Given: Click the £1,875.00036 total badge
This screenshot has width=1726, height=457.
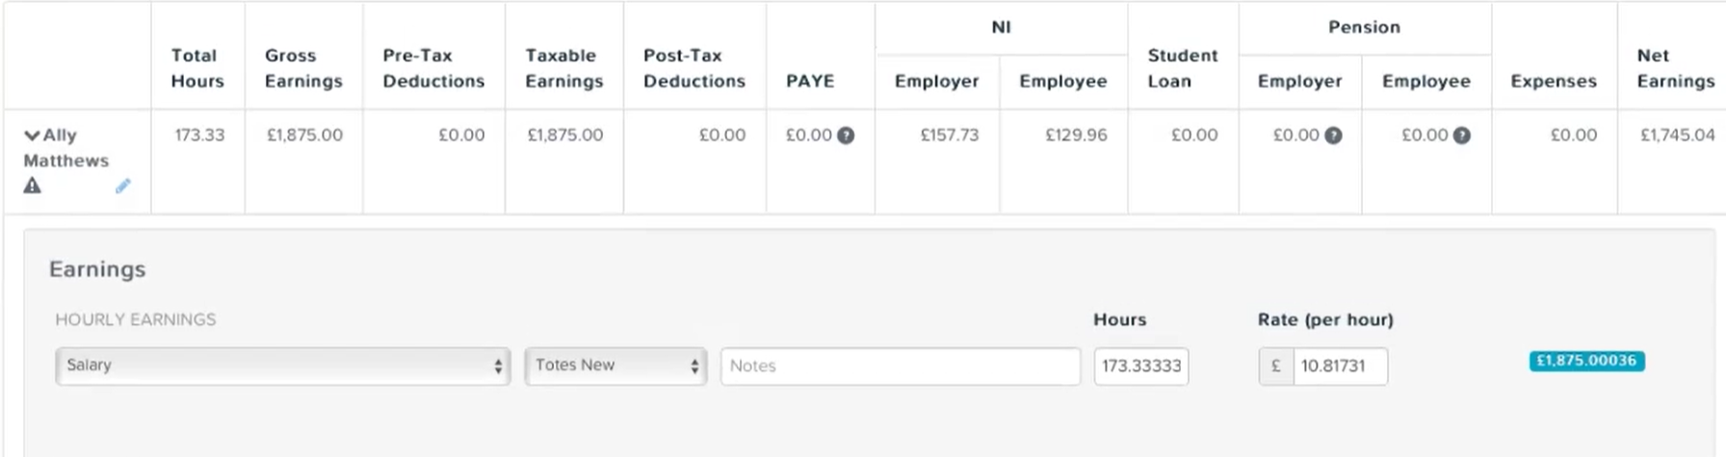Looking at the screenshot, I should [1586, 361].
